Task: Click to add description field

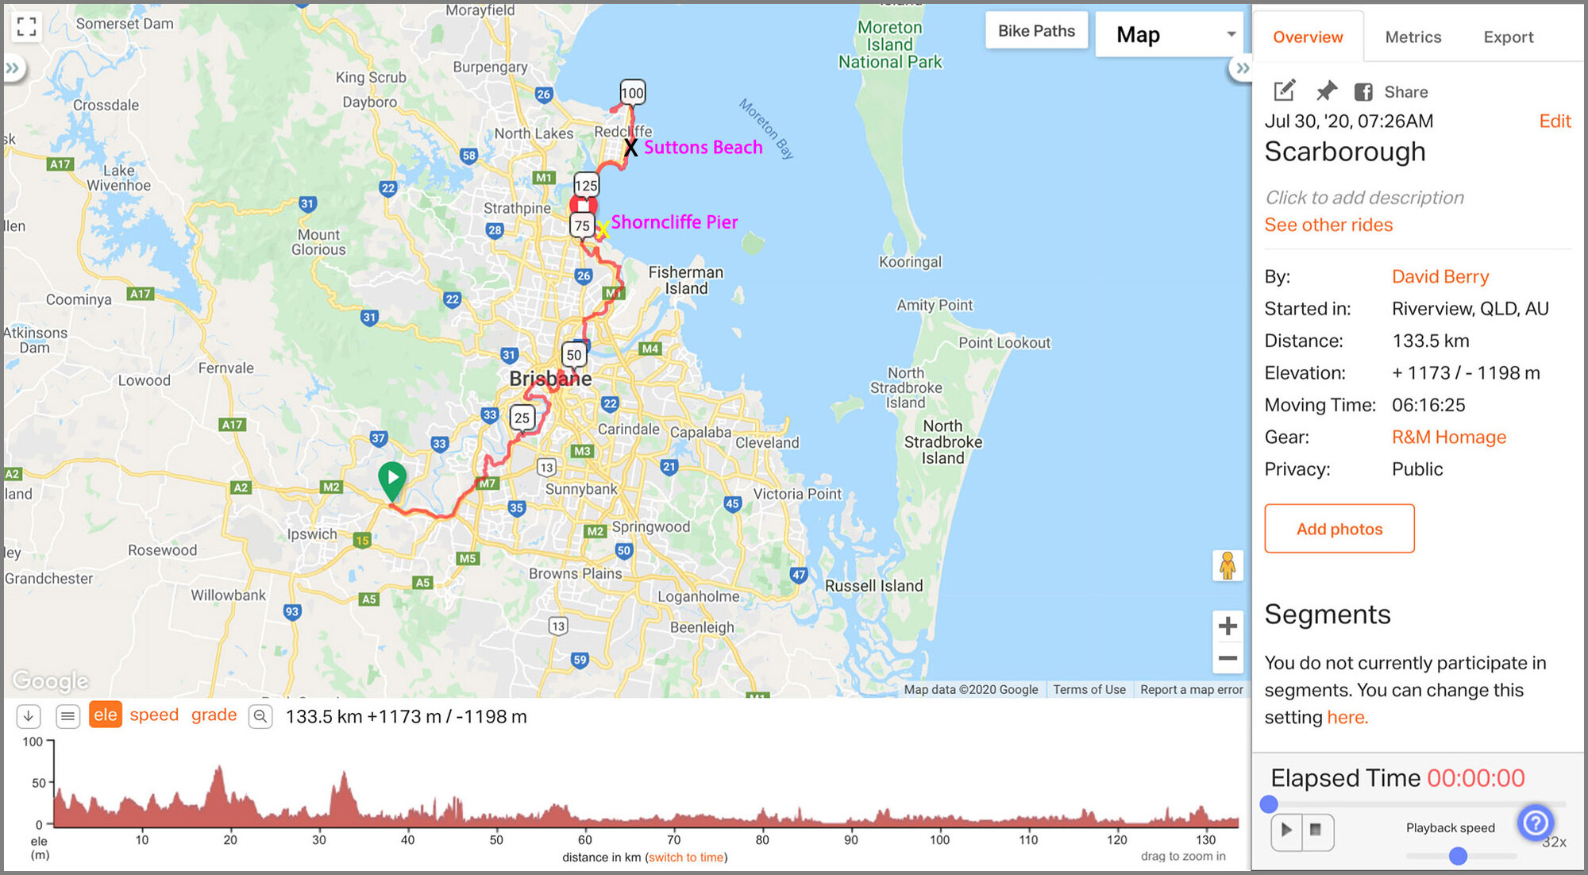Action: point(1364,198)
